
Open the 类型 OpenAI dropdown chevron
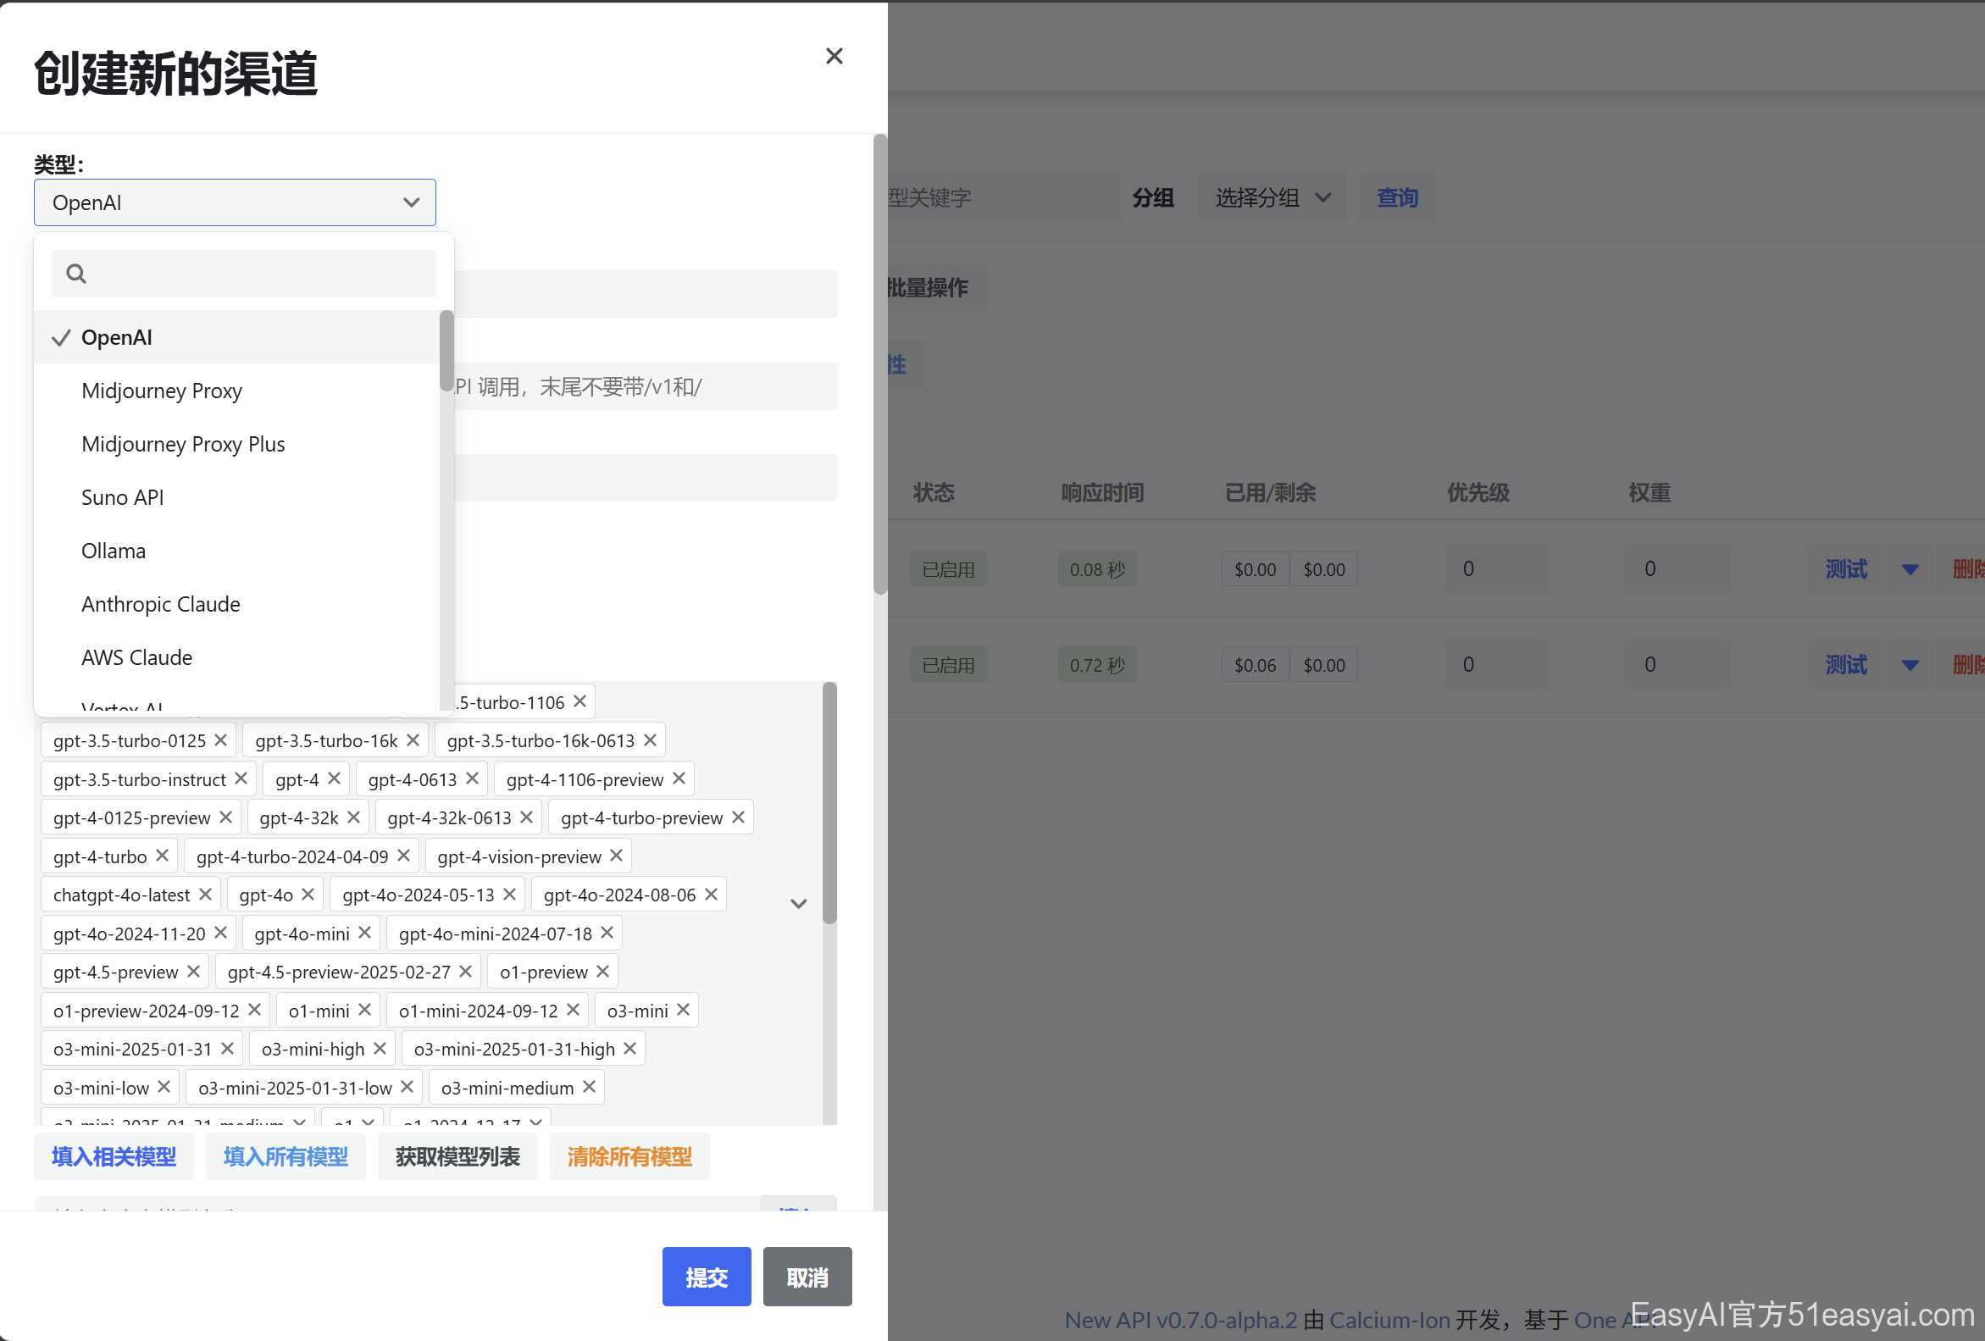click(x=411, y=202)
